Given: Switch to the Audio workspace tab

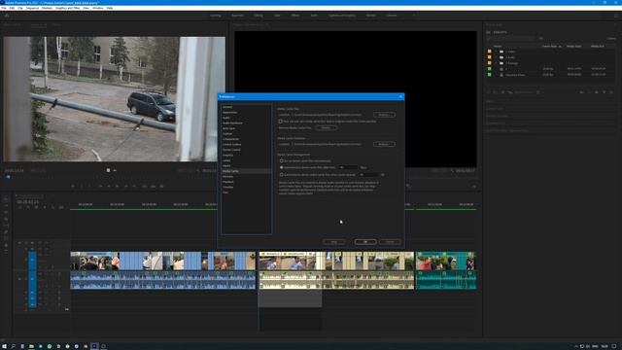Looking at the screenshot, I should (314, 16).
